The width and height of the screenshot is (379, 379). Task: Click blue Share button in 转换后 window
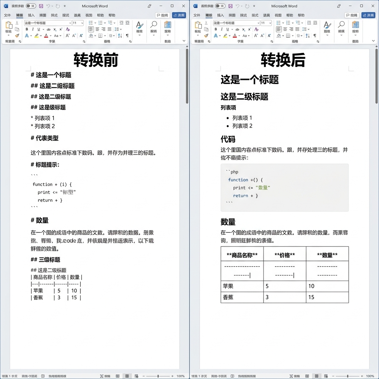tap(368, 15)
